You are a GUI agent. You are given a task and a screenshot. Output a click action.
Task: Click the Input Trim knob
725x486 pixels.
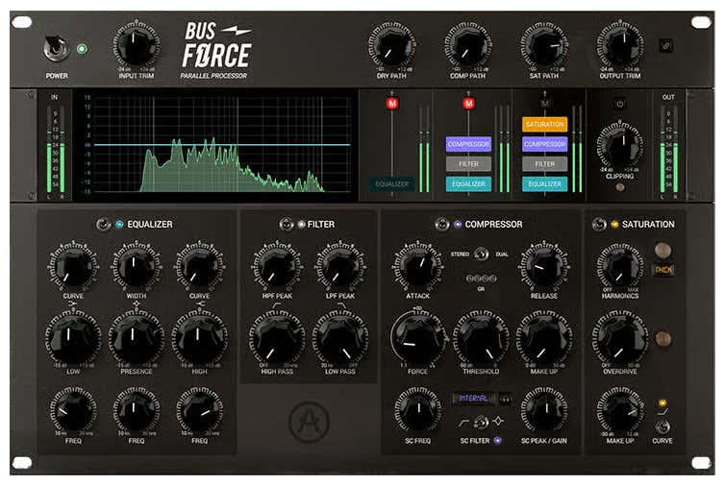pyautogui.click(x=136, y=45)
